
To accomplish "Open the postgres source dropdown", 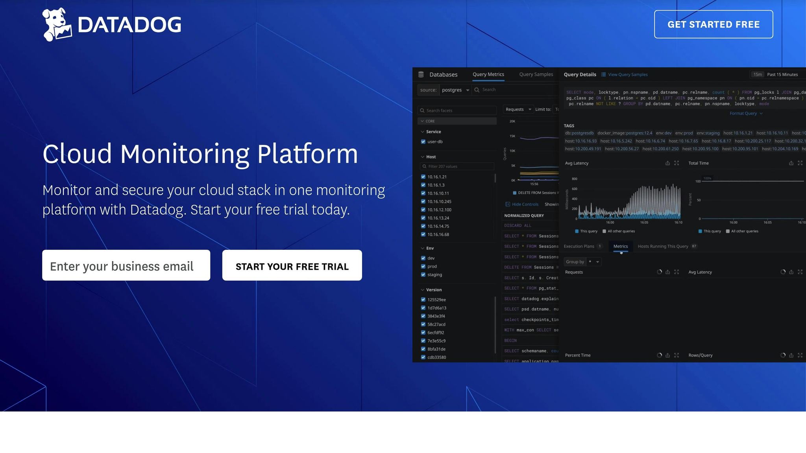I will point(455,90).
